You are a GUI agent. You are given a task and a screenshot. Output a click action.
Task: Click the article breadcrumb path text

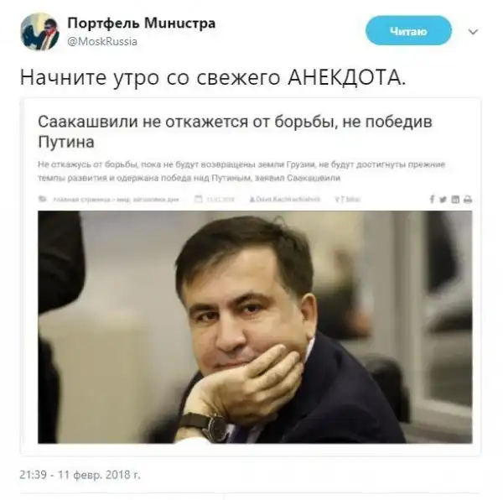click(116, 200)
